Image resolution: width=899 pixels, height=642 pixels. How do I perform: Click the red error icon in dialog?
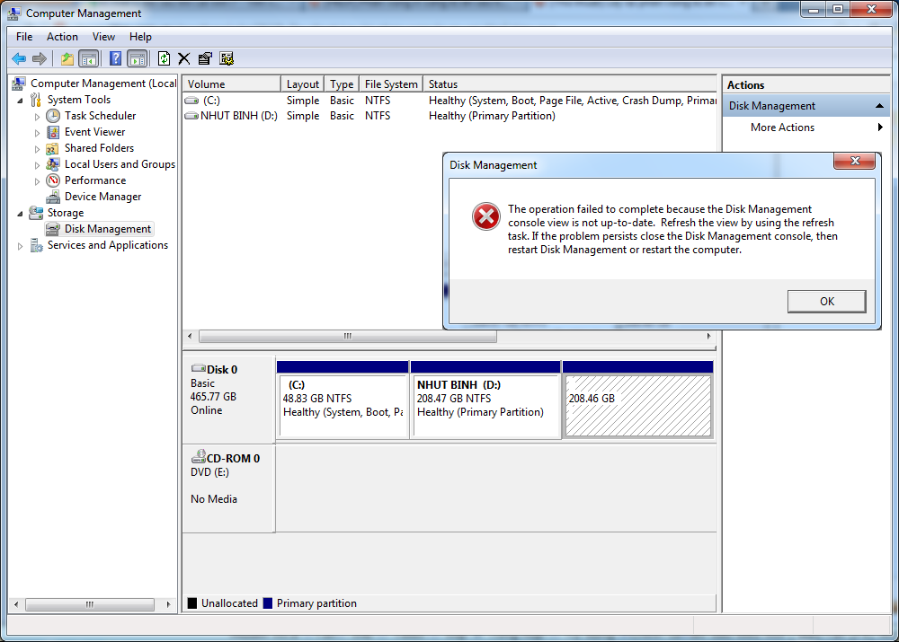coord(486,216)
